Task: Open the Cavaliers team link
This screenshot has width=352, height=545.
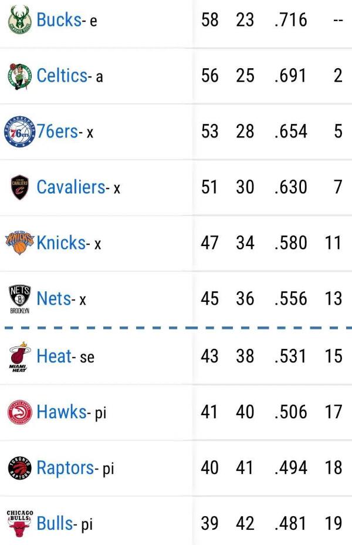Action: click(x=70, y=187)
